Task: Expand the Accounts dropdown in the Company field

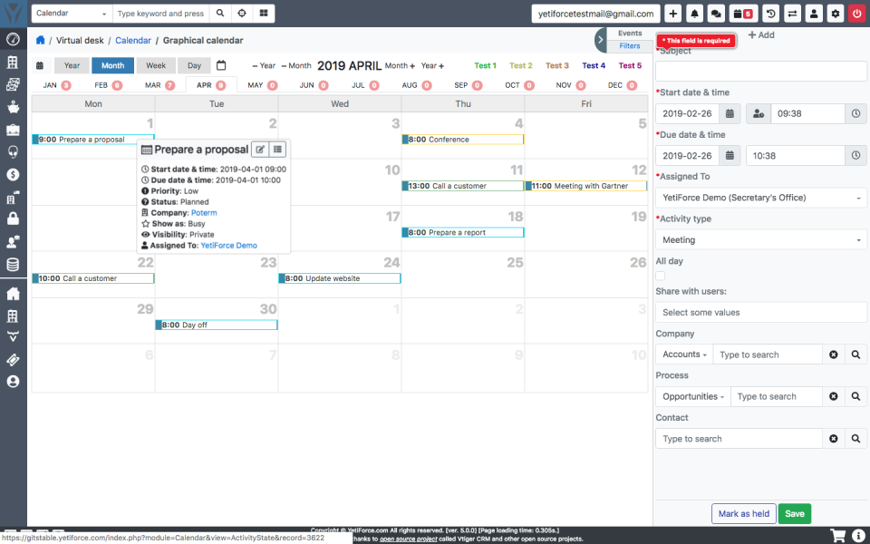Action: [x=683, y=354]
